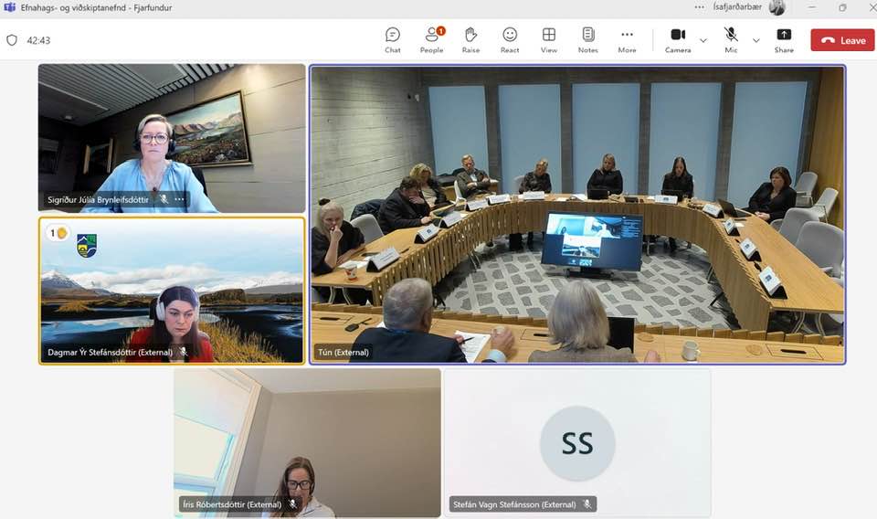Change the meeting View layout

point(548,39)
